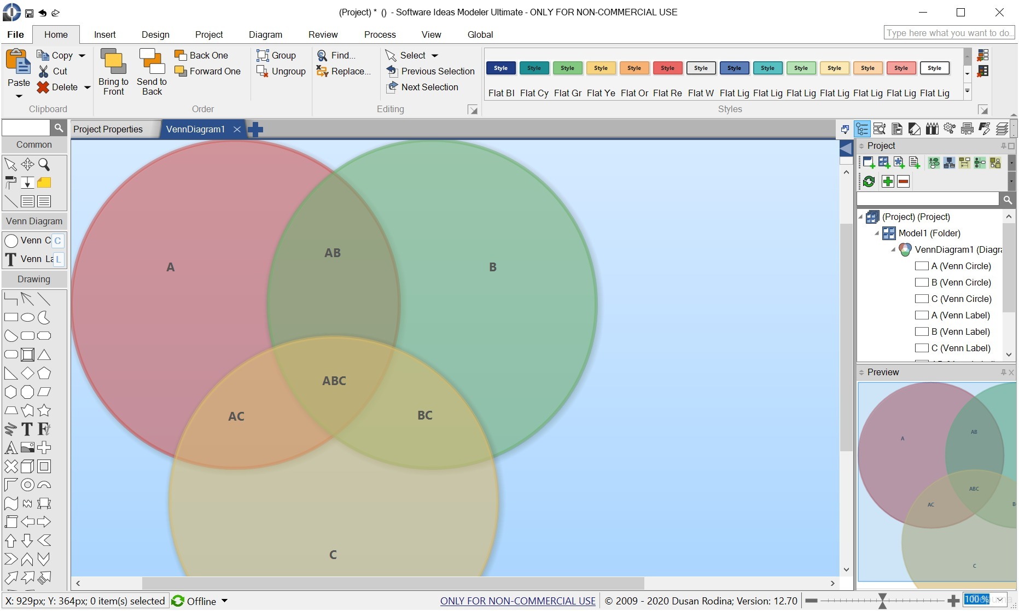Check the A (Venn Circle) checkbox
Screen dimensions: 1019x611
click(x=922, y=266)
